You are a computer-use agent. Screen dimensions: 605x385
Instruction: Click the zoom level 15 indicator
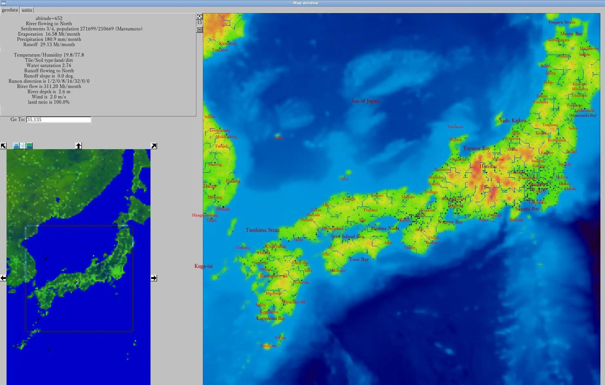click(x=200, y=23)
